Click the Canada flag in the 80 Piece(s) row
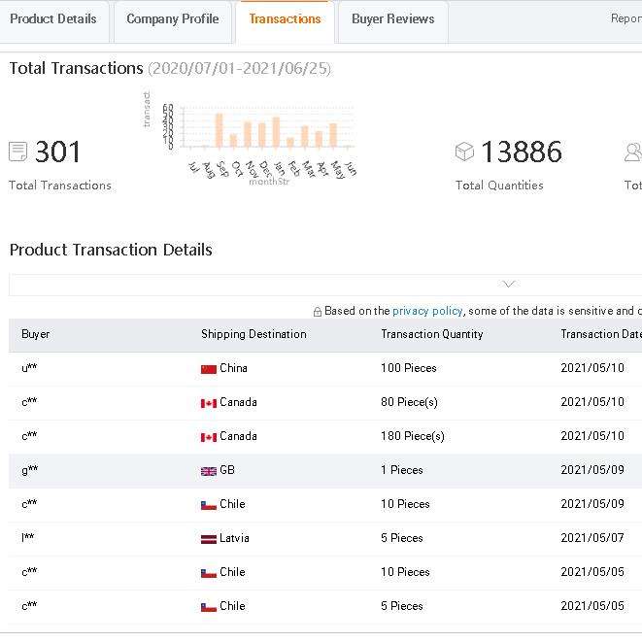Screen dimensions: 642x642 click(209, 403)
